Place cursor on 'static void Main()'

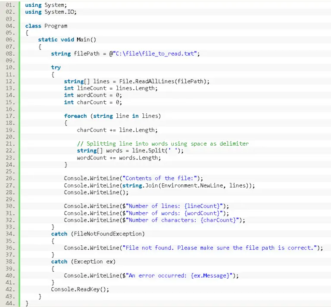pos(67,40)
